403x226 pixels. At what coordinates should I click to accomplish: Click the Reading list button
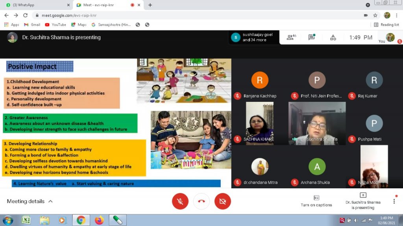click(x=386, y=24)
